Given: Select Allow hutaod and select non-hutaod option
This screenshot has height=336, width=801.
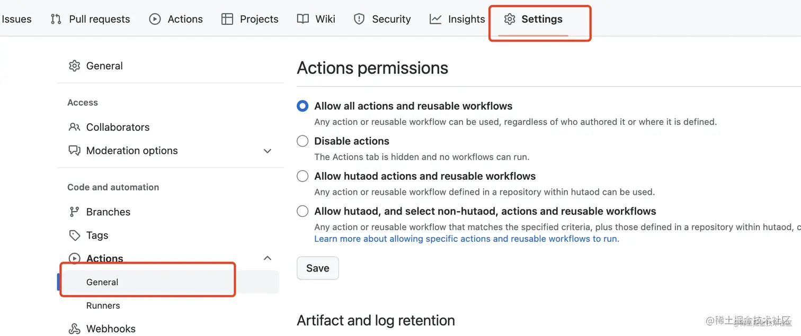Looking at the screenshot, I should click(x=302, y=211).
